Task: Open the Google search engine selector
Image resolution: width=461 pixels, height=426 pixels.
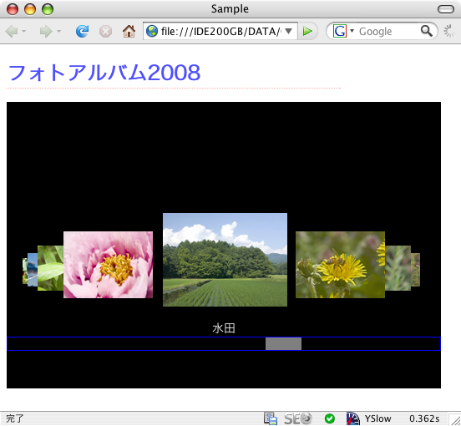Action: point(352,31)
